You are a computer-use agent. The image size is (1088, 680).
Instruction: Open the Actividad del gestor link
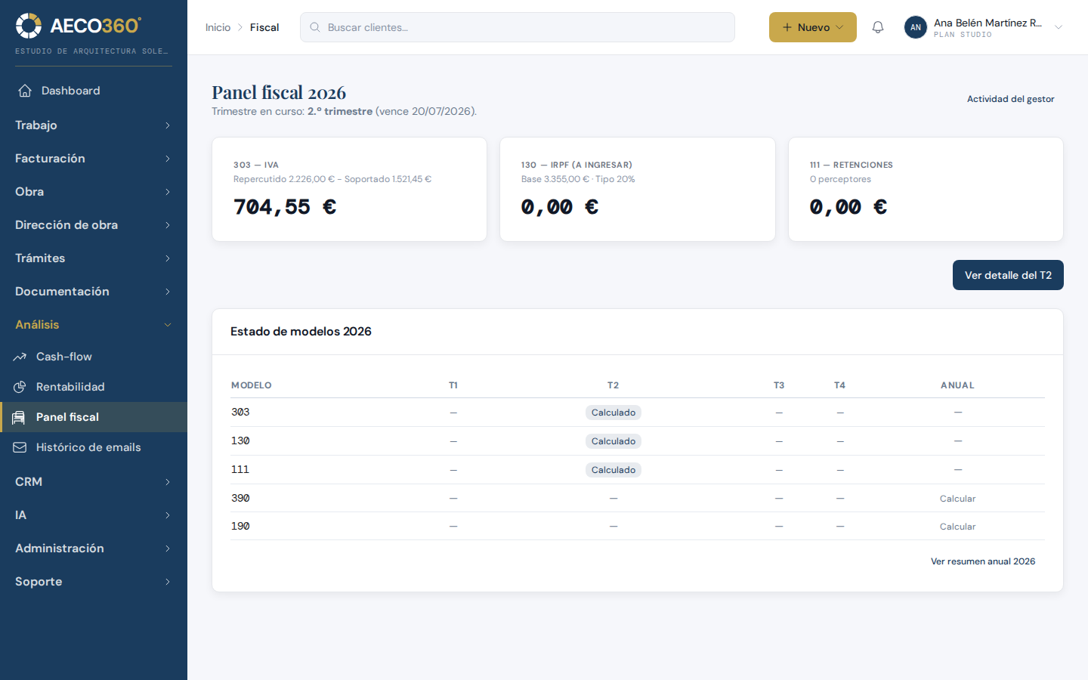tap(1010, 99)
